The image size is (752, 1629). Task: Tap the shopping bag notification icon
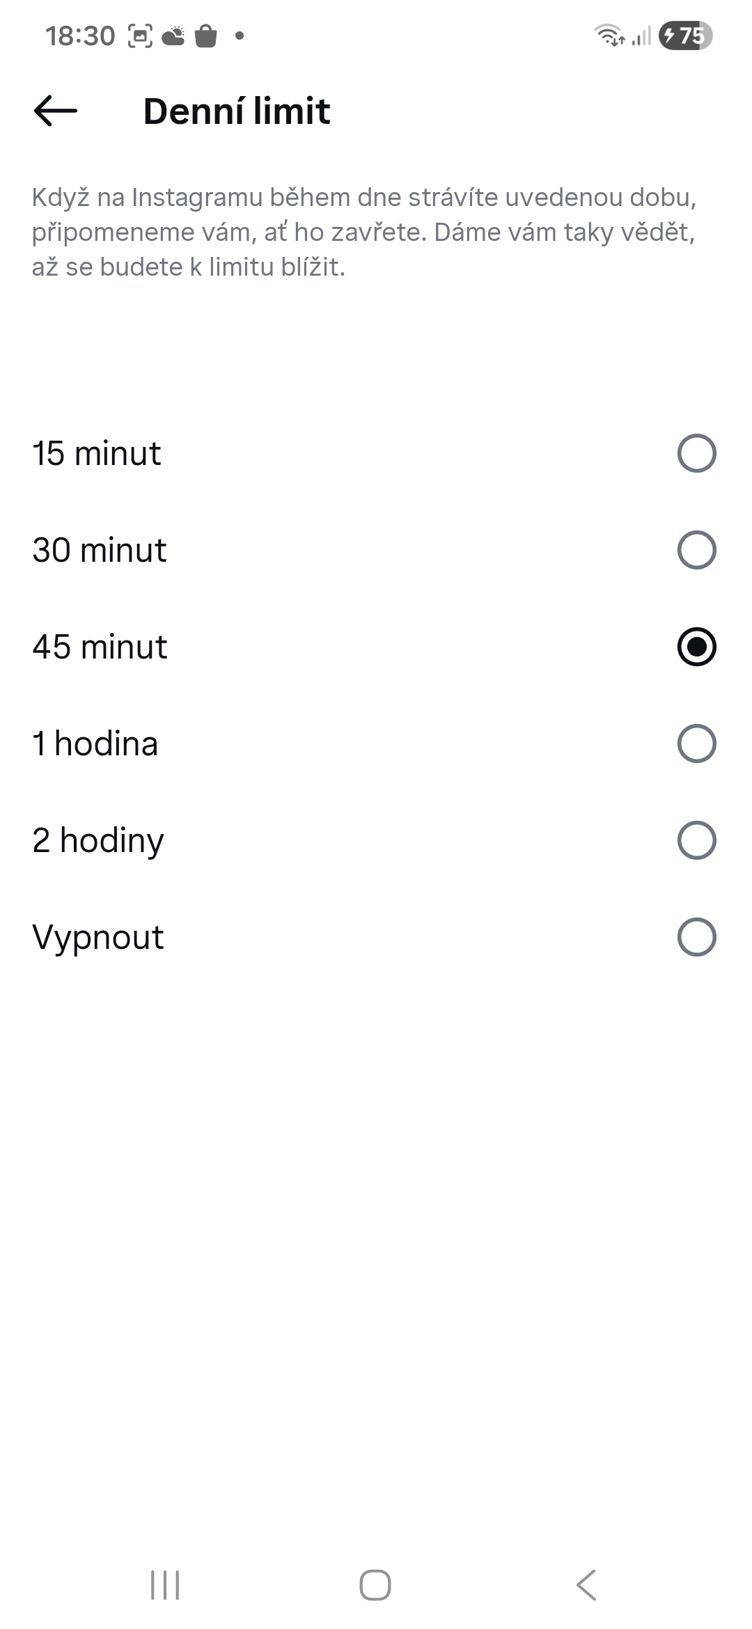click(206, 36)
